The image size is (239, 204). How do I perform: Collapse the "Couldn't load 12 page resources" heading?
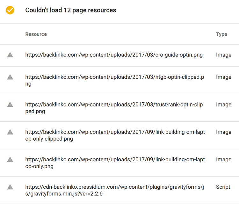[70, 10]
